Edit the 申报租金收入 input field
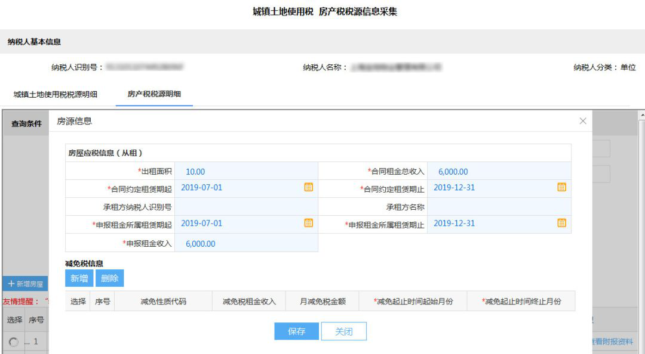Image resolution: width=645 pixels, height=354 pixels. coord(239,243)
